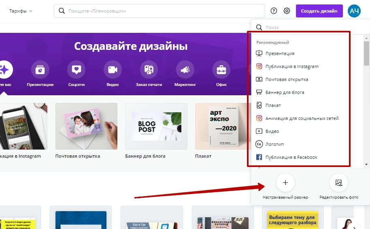Image resolution: width=370 pixels, height=229 pixels.
Task: Select the Презентации category icon
Action: tap(40, 70)
